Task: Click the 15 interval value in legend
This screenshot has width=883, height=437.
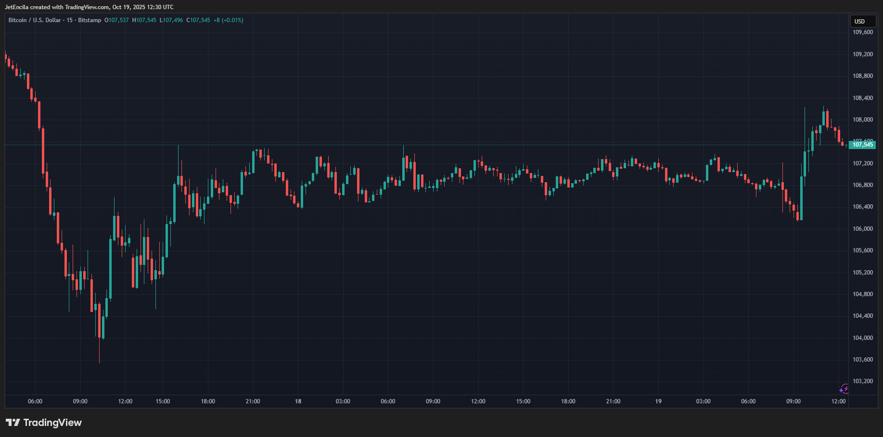Action: pos(70,20)
